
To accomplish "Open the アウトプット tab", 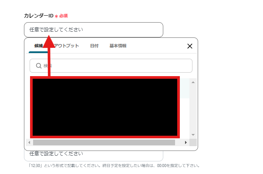I will pos(67,46).
